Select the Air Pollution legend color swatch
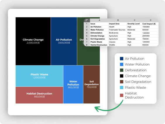 coord(121,59)
